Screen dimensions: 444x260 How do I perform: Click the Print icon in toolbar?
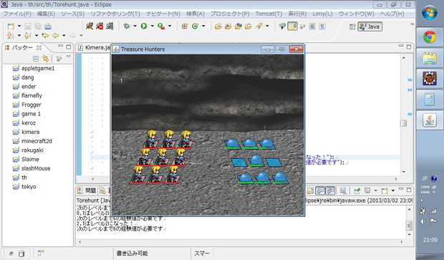point(48,27)
